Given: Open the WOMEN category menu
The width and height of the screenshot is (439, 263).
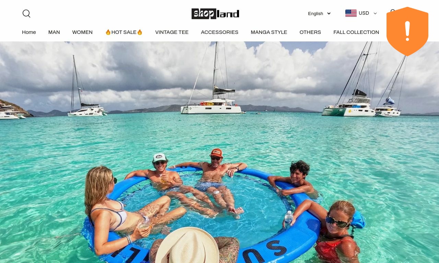Looking at the screenshot, I should [x=82, y=32].
